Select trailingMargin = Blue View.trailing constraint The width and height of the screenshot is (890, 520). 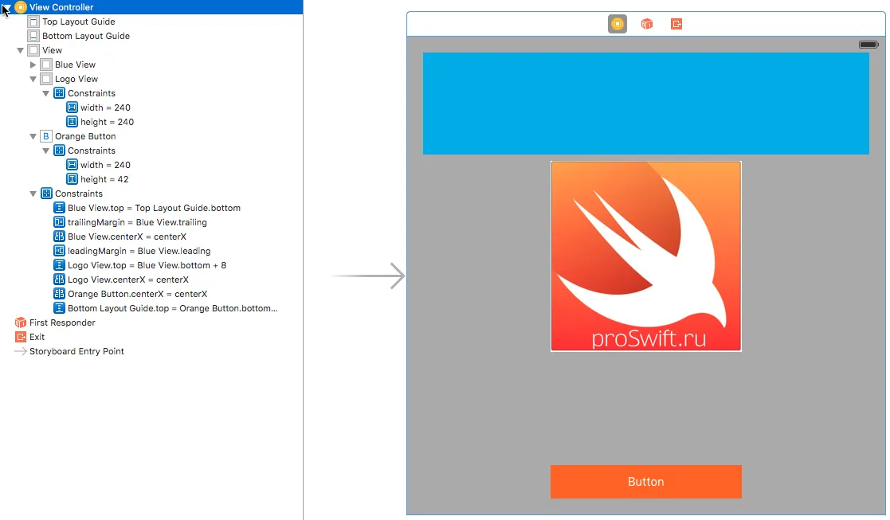click(x=137, y=222)
